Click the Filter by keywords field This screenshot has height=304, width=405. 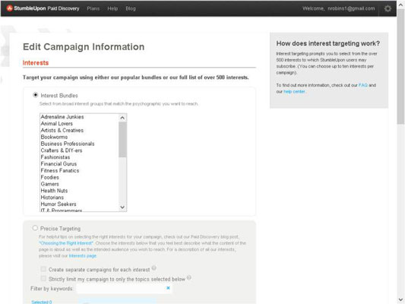124,288
